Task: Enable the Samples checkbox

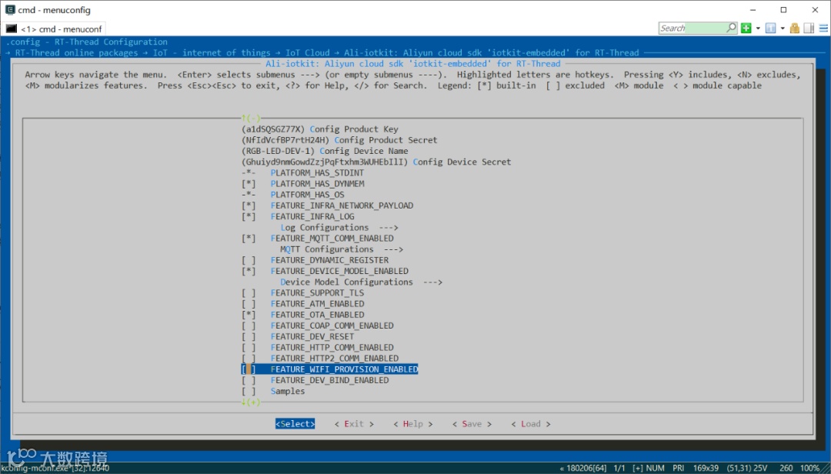Action: click(x=249, y=392)
